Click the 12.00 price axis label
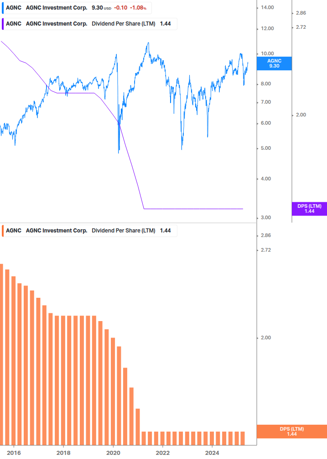Image resolution: width=327 pixels, height=459 pixels. (267, 29)
